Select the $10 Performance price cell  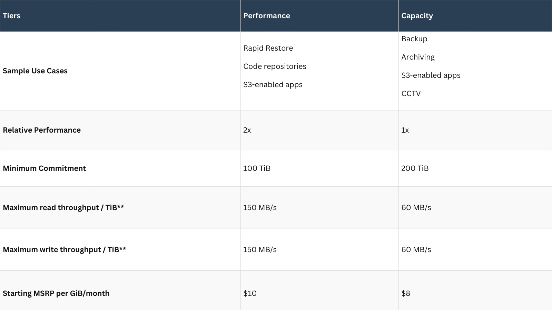tap(250, 293)
